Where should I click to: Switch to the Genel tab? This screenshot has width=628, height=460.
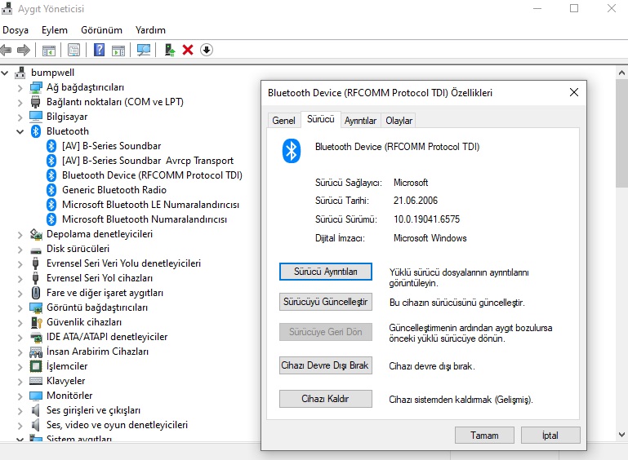pyautogui.click(x=283, y=121)
